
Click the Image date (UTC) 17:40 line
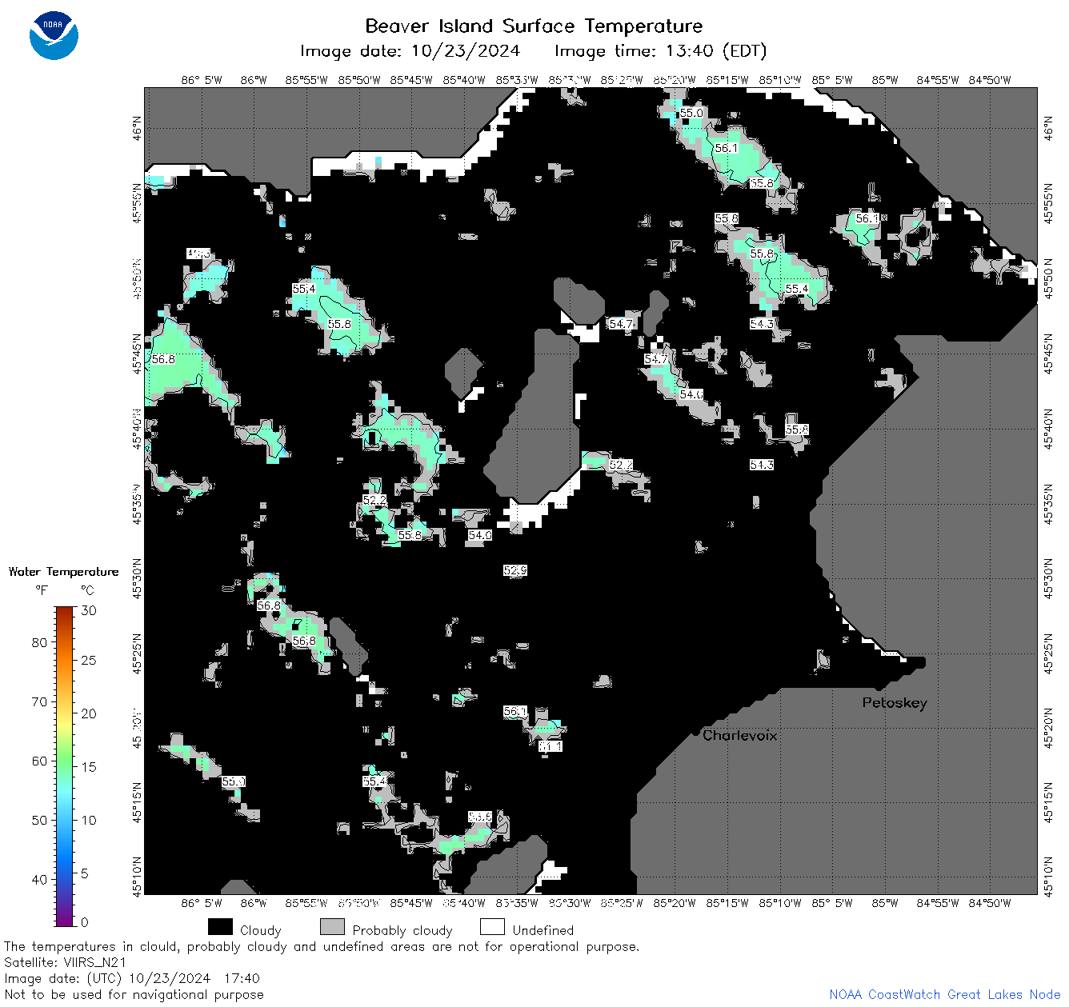click(132, 978)
